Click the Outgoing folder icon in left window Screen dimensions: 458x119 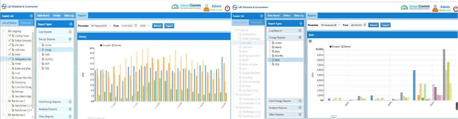9,31
